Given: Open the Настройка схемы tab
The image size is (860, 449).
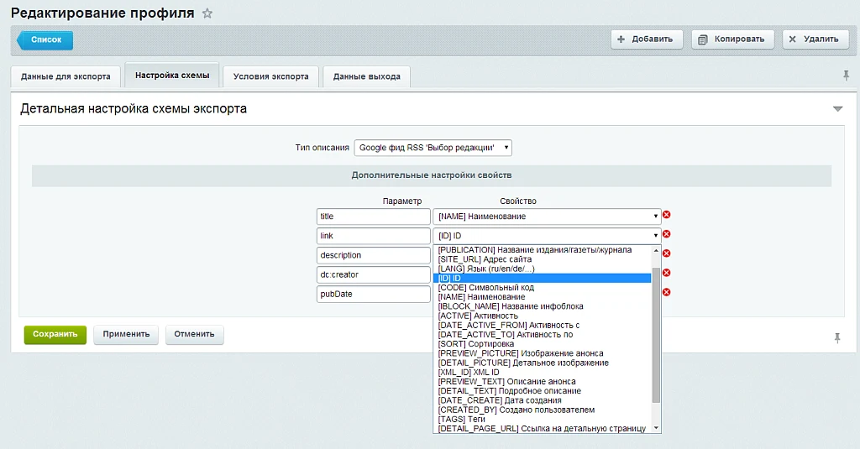Looking at the screenshot, I should click(x=172, y=75).
